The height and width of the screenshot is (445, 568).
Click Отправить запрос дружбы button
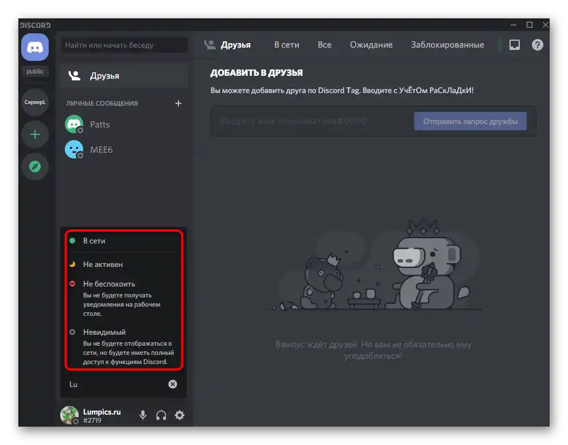[x=470, y=121]
